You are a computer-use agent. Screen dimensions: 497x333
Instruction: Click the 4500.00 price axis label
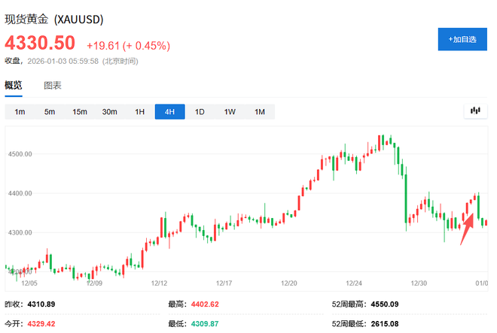[x=20, y=154]
